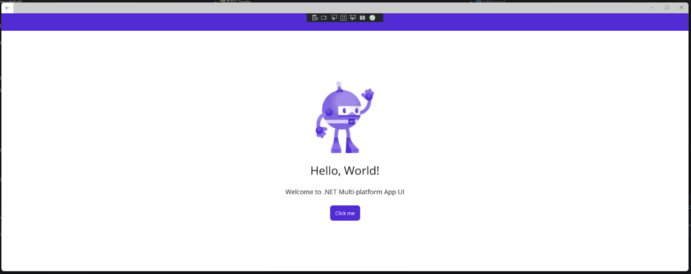Click the back navigation arrow

tap(7, 8)
